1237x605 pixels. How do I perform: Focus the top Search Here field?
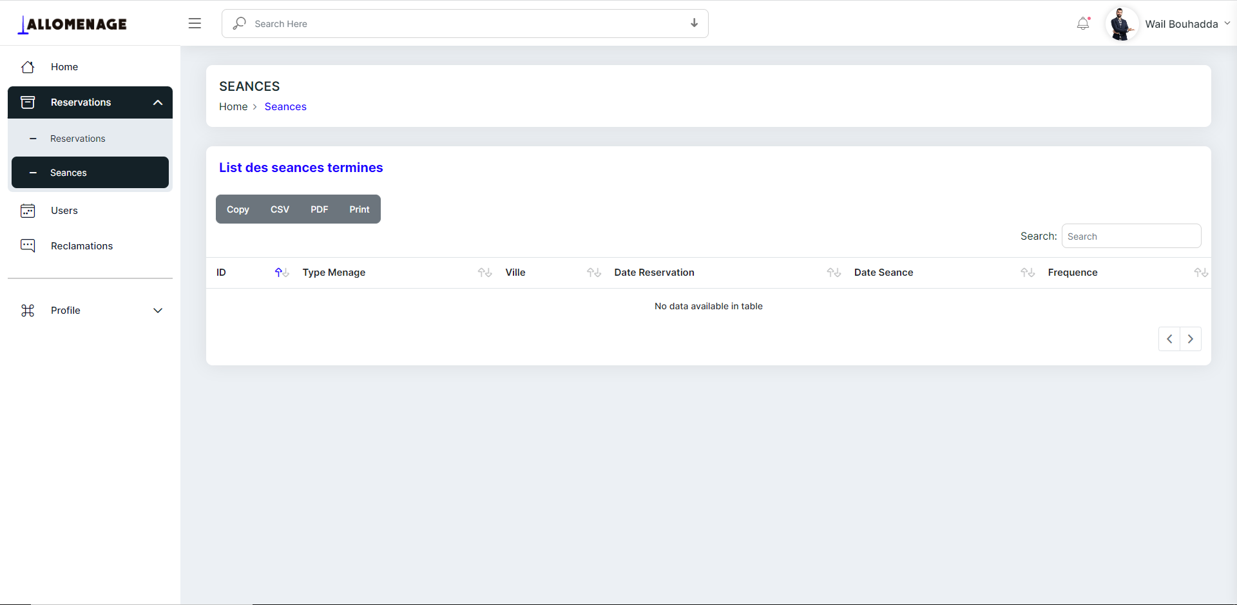pos(465,23)
